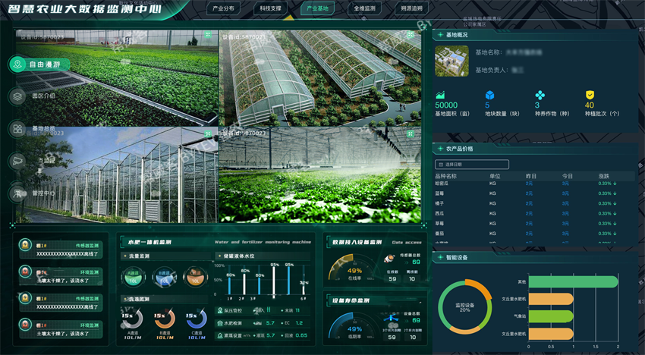Click the 智慧农业大数据监测中心 title

click(85, 8)
